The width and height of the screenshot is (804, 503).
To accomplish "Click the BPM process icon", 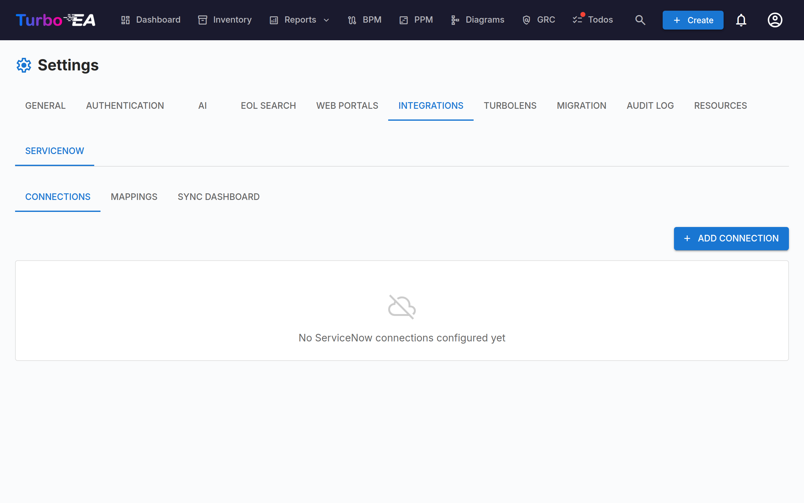I will pos(352,20).
